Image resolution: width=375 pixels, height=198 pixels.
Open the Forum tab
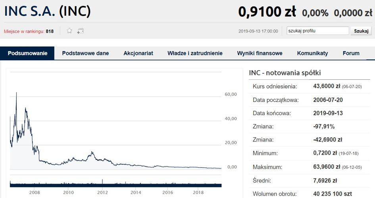(351, 53)
